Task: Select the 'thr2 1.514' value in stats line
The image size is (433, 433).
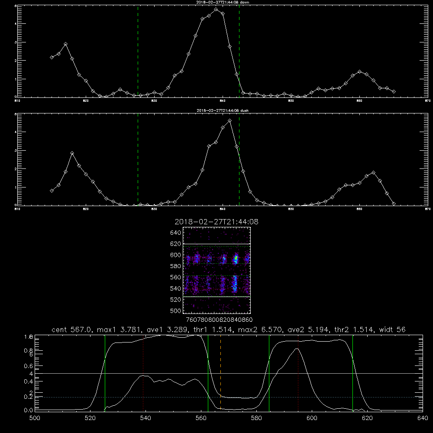Action: (x=354, y=330)
